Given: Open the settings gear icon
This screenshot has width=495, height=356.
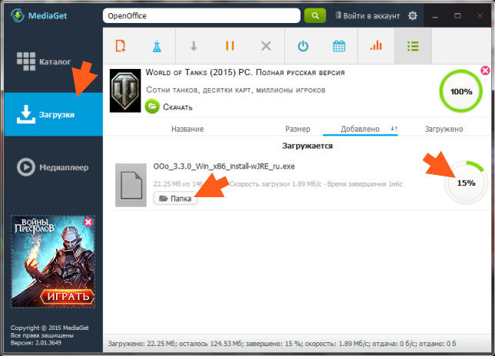Looking at the screenshot, I should (x=412, y=15).
